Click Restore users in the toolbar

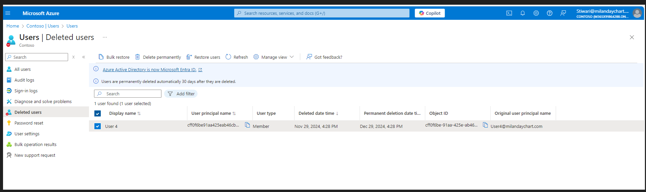pyautogui.click(x=203, y=57)
